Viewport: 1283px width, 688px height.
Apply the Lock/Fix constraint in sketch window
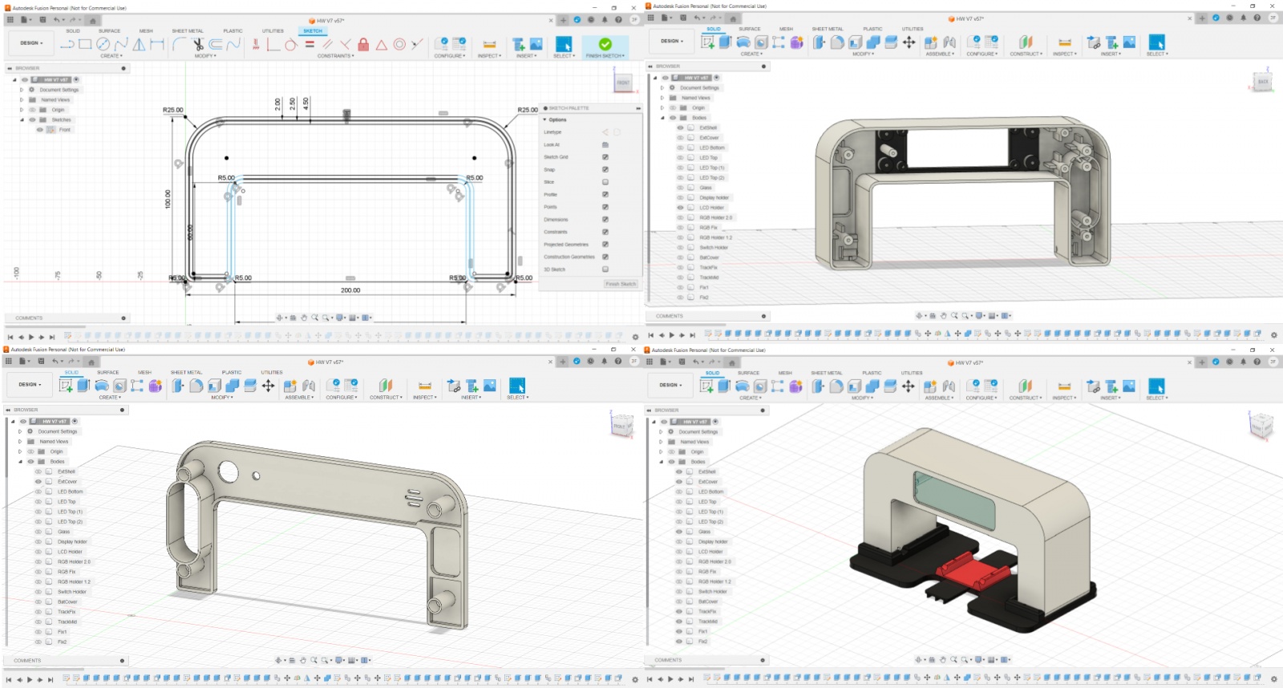click(x=363, y=44)
